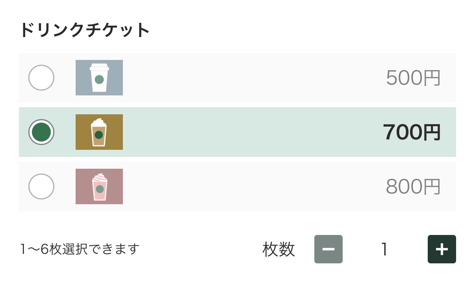Image resolution: width=475 pixels, height=287 pixels.
Task: Click the quantity value showing 1
Action: click(x=384, y=249)
